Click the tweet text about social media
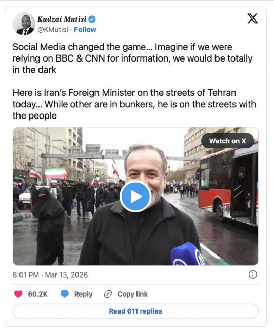The width and height of the screenshot is (274, 333). pos(133,58)
